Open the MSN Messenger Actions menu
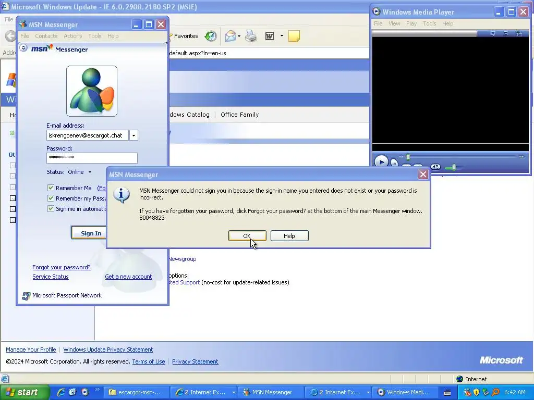 73,36
